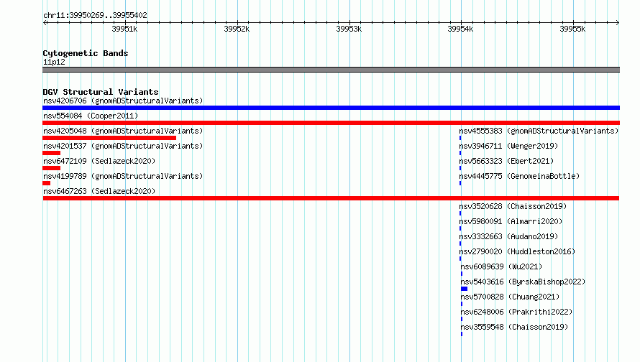Open variant nsv4555383 (gnomADStructuralVariants)
This screenshot has height=362, width=640.
(539, 131)
